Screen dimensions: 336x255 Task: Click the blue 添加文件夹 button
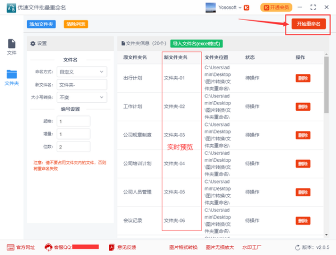41,24
